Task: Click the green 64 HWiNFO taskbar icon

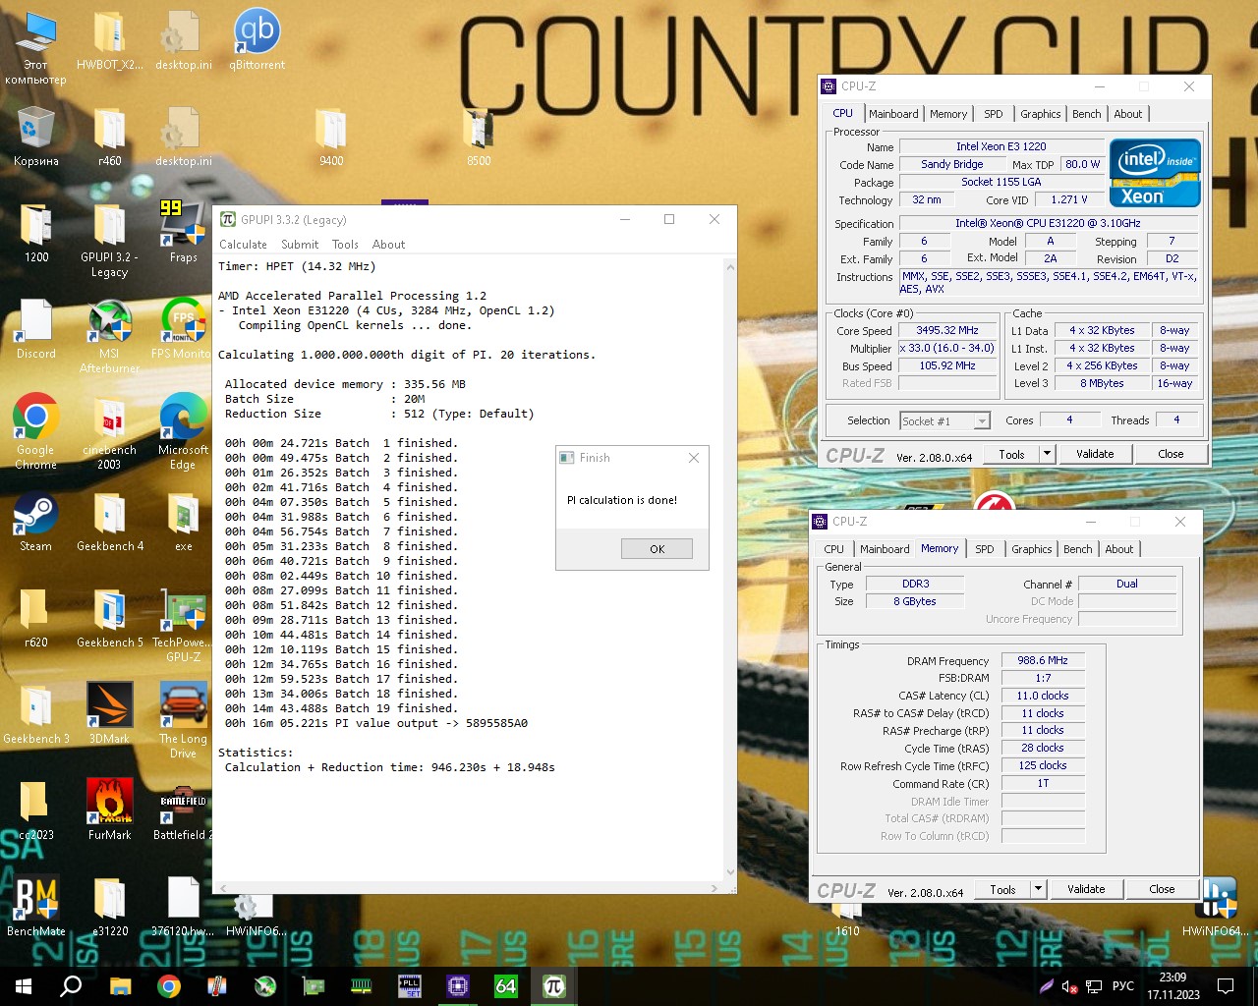Action: coord(506,985)
